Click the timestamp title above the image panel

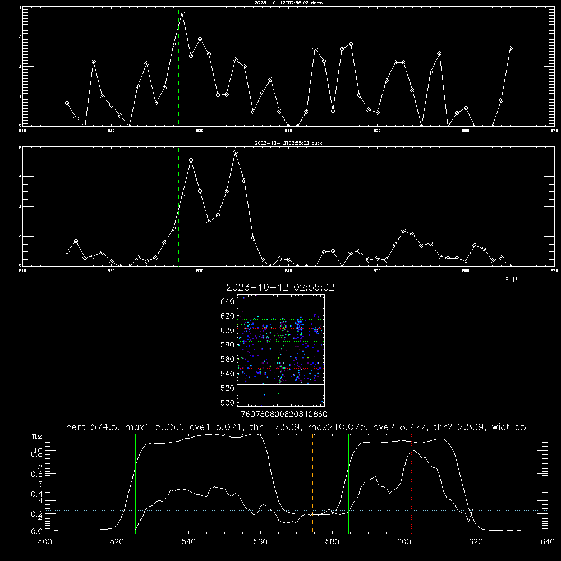[x=280, y=287]
